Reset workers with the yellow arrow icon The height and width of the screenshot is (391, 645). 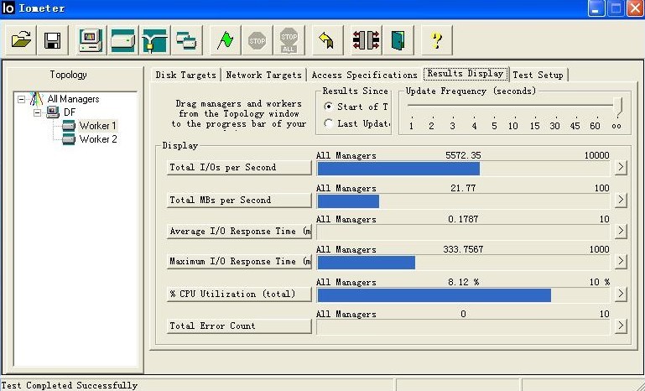click(327, 40)
